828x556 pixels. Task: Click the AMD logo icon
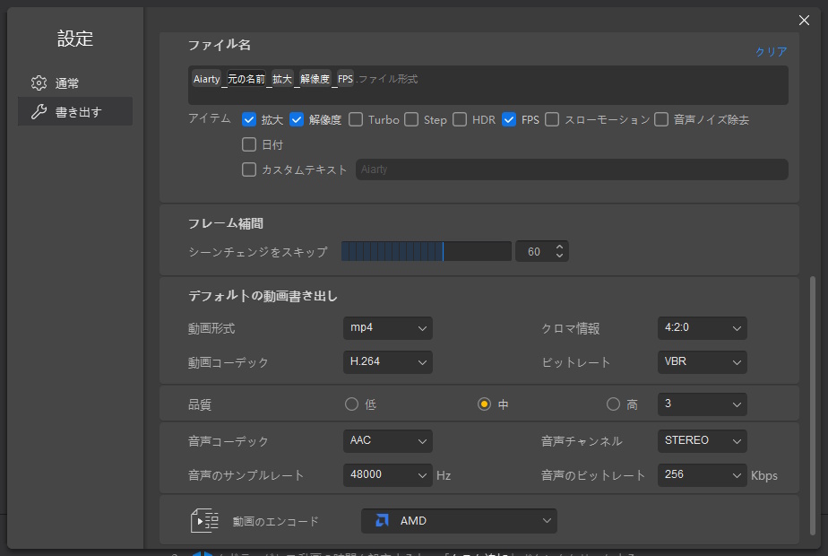coord(383,521)
